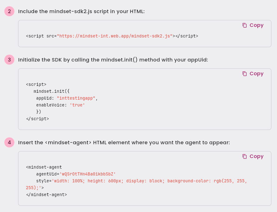
Task: Click the copy icon for the script src snippet
Action: tap(245, 25)
